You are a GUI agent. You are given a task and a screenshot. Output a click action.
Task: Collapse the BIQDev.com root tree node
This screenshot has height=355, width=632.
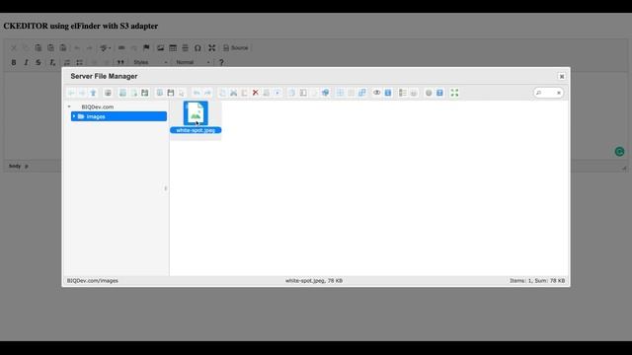(69, 106)
